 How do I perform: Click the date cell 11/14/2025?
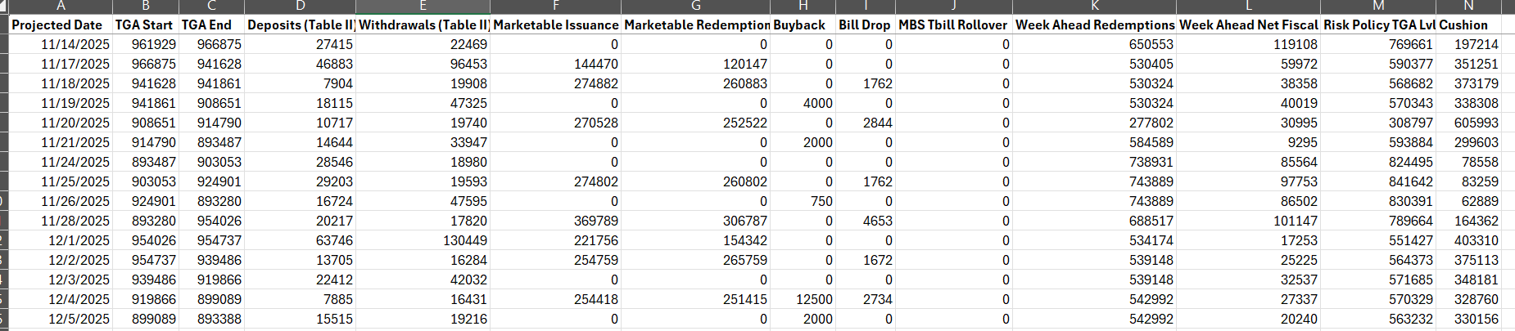61,44
